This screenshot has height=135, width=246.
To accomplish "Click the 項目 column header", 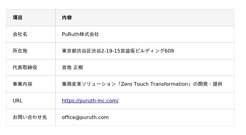I will tap(18, 18).
